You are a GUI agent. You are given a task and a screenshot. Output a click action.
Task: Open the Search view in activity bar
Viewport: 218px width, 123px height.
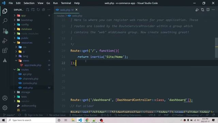point(5,21)
